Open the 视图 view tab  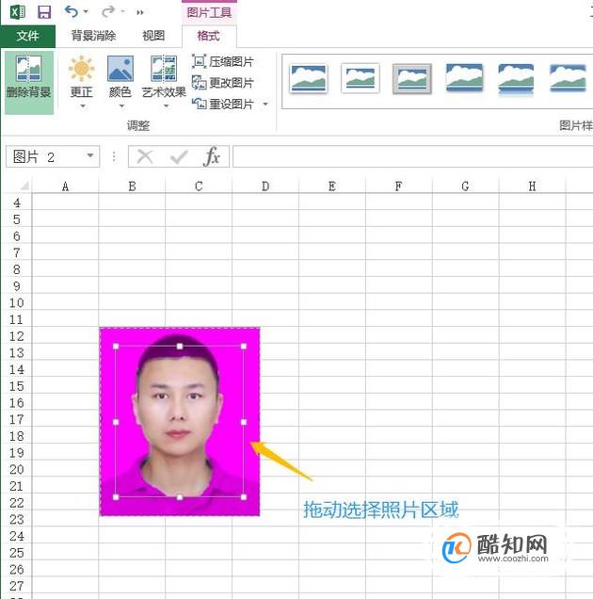153,36
